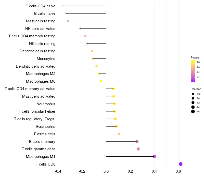Click the T cells CD8 data point

[181, 164]
